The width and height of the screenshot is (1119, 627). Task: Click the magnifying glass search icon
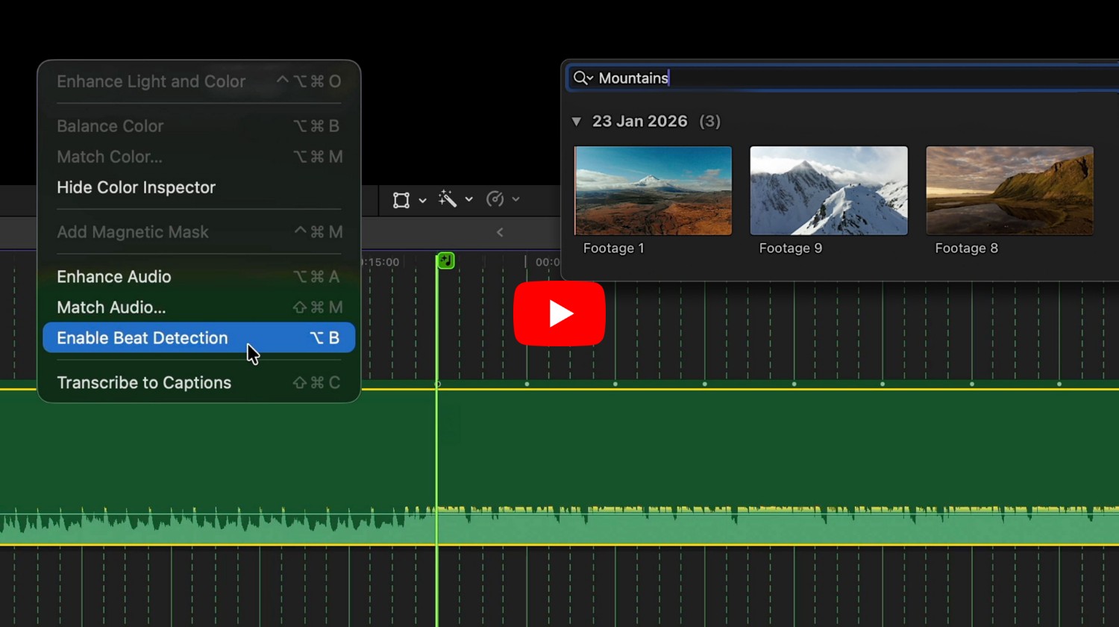(x=581, y=78)
